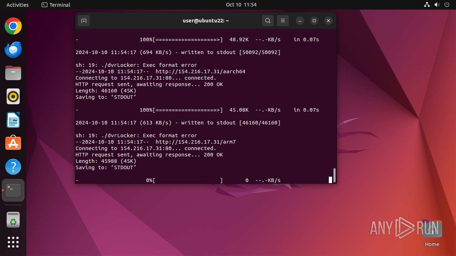Viewport: 456px width, 256px height.
Task: Open the Activities overview
Action: pos(17,5)
